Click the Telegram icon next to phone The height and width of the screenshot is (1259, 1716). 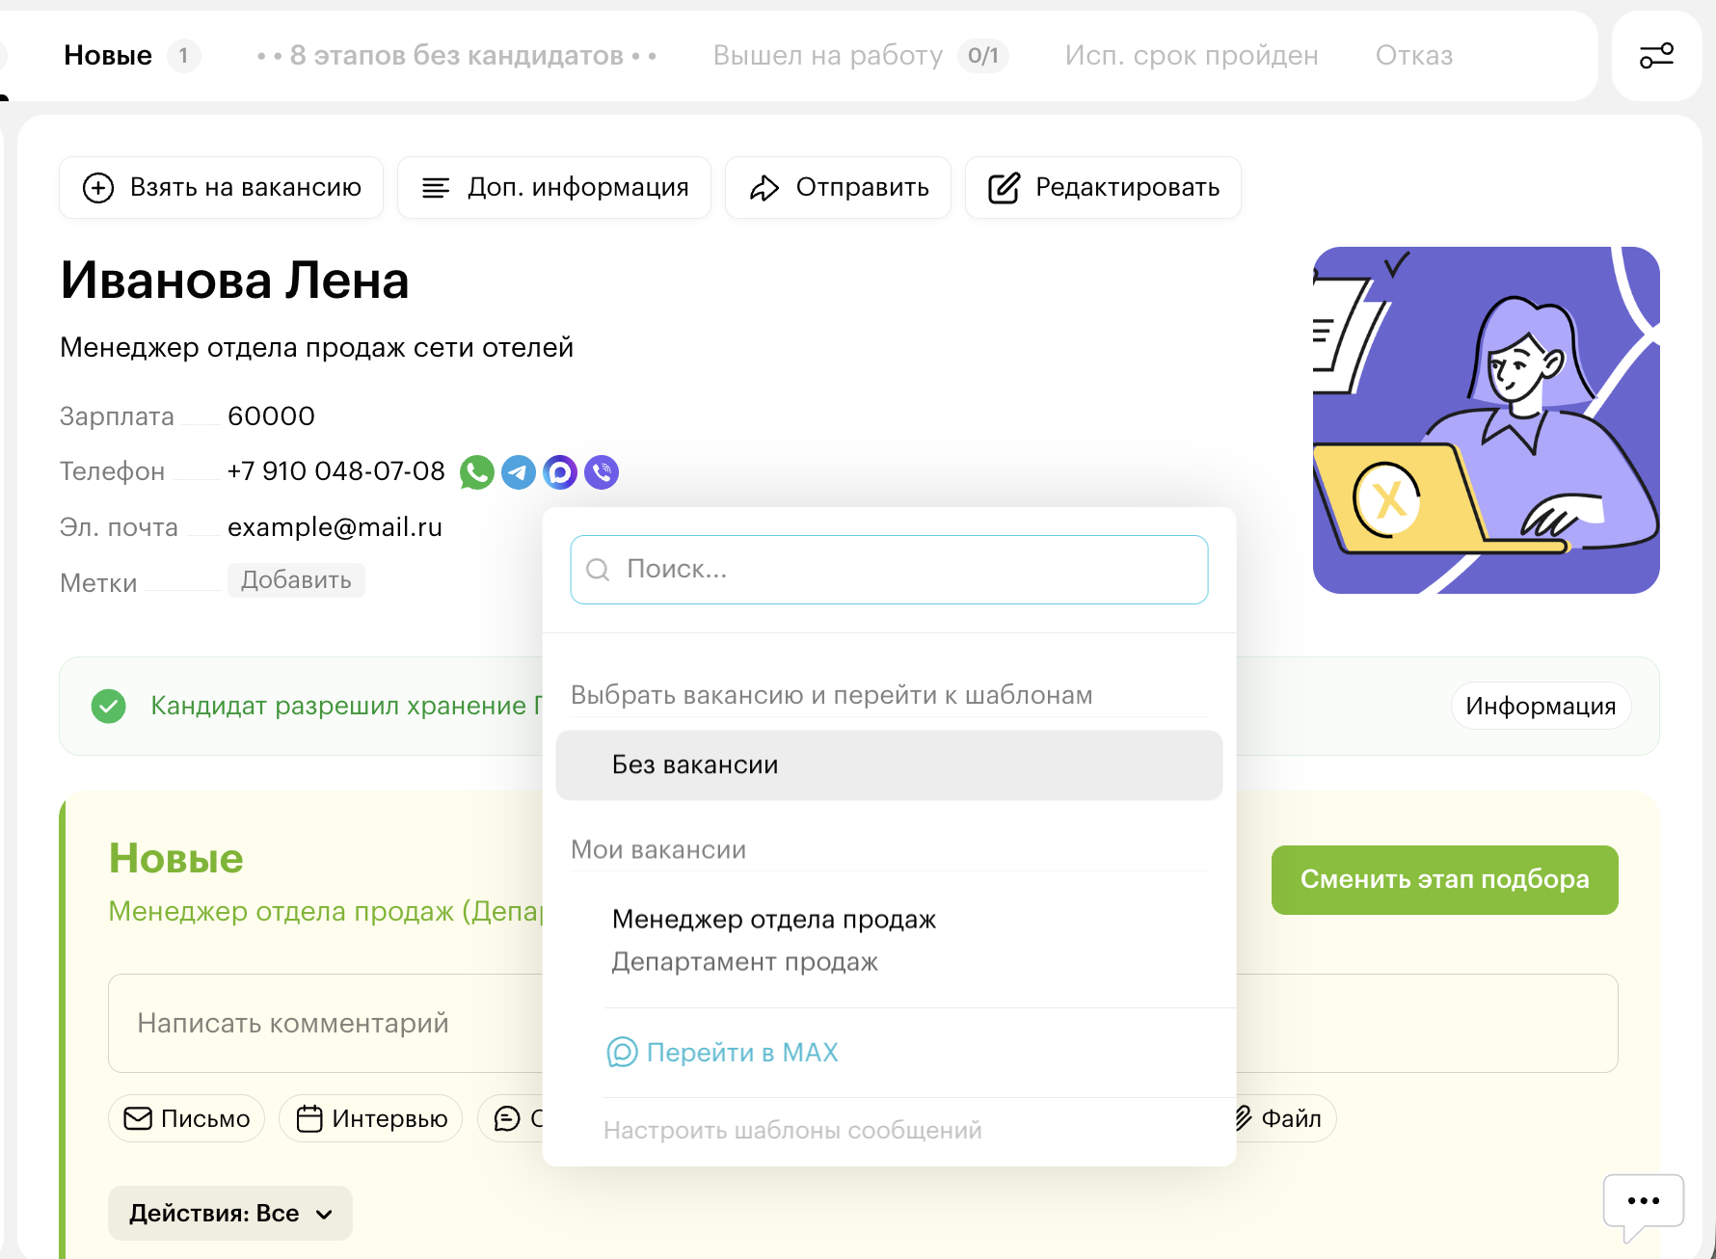click(x=519, y=472)
